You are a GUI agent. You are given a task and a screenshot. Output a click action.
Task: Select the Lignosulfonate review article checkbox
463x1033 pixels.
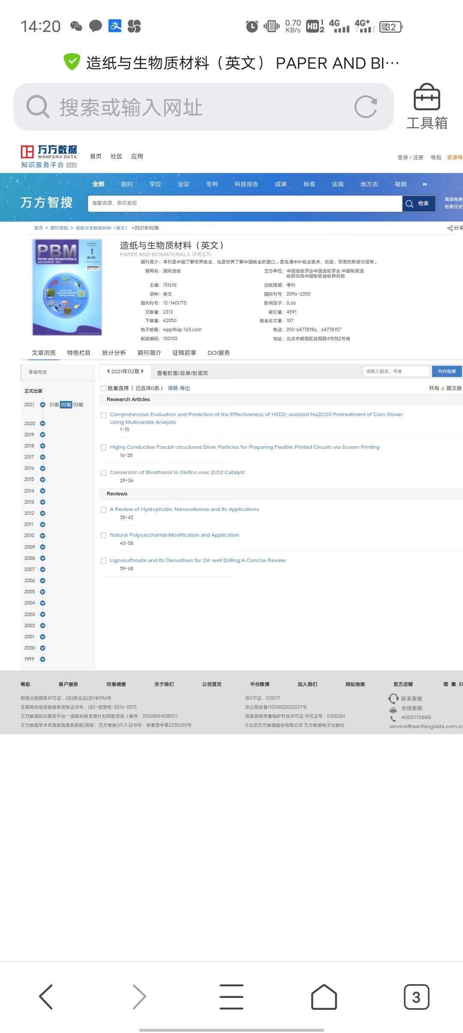[x=103, y=561]
